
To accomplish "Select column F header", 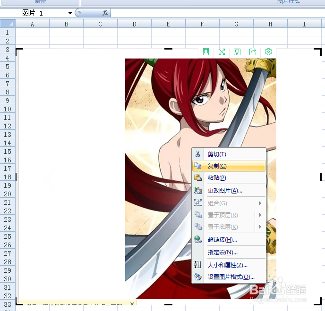I will (x=202, y=24).
